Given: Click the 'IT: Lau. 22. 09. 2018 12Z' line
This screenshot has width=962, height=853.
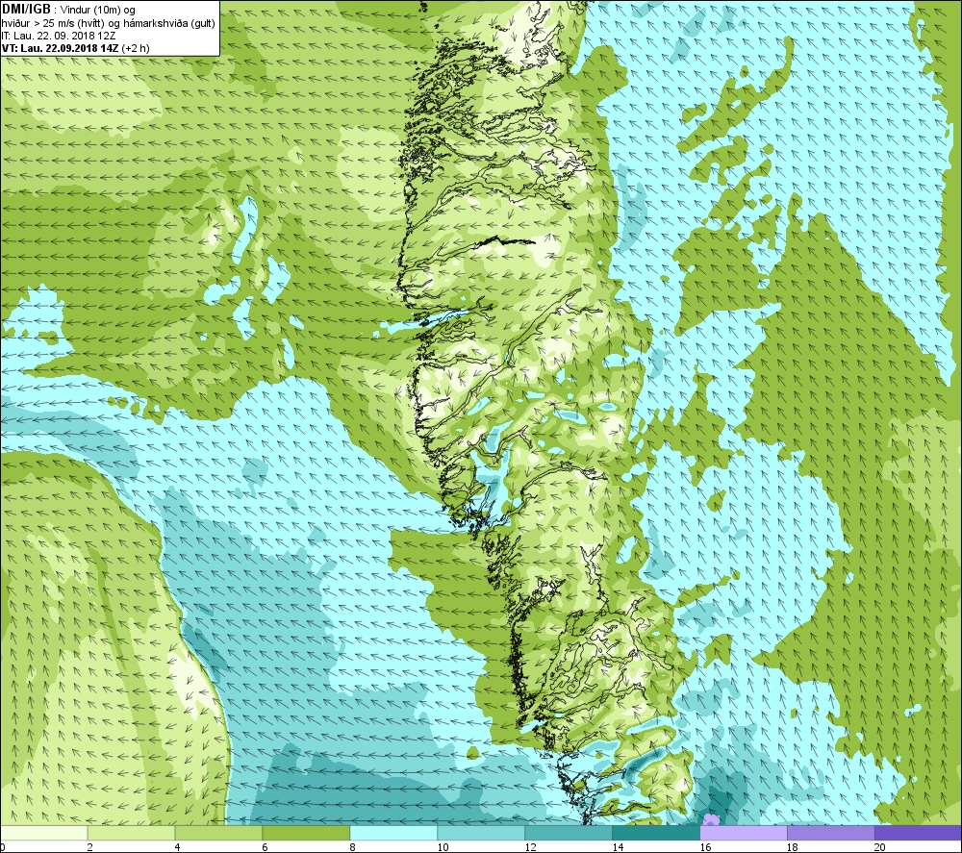Looking at the screenshot, I should (x=59, y=36).
